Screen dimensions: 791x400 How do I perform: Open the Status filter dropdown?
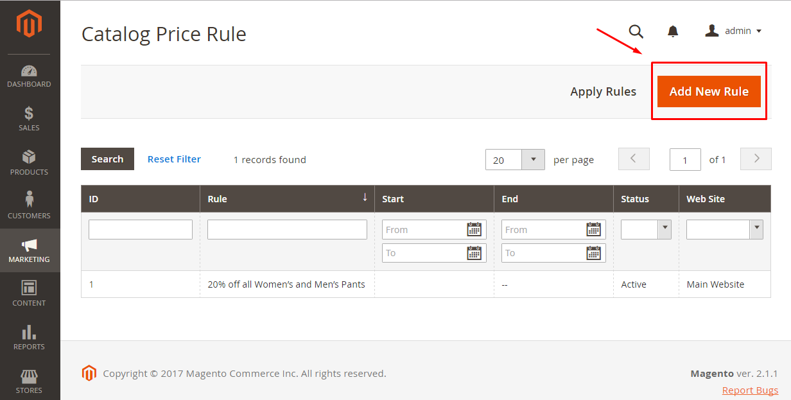click(646, 229)
